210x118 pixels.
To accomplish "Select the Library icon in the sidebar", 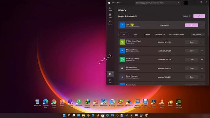I will coord(110,74).
